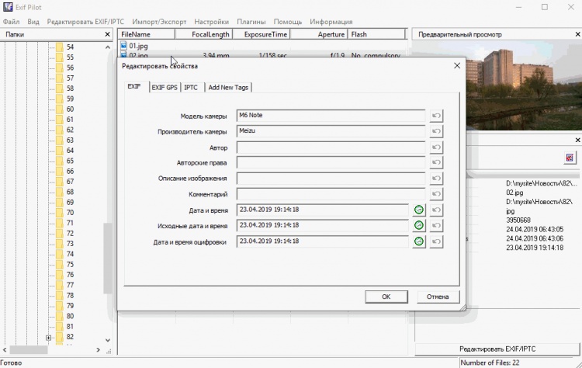Click the folder tree horizontal scroll-right arrow
The height and width of the screenshot is (368, 582).
tap(98, 350)
